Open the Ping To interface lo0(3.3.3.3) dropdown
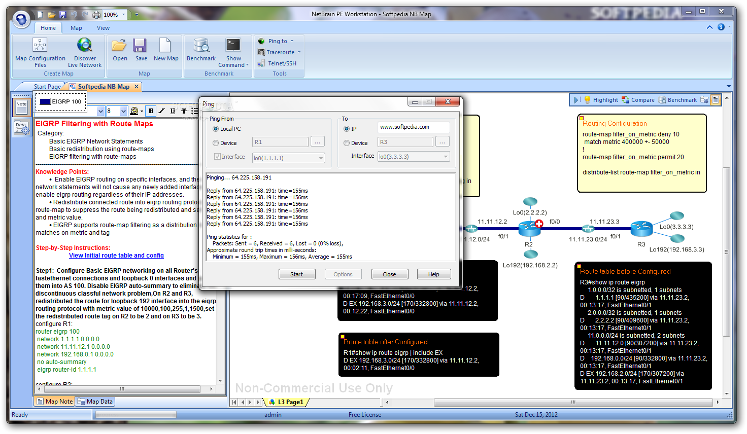 [x=446, y=157]
